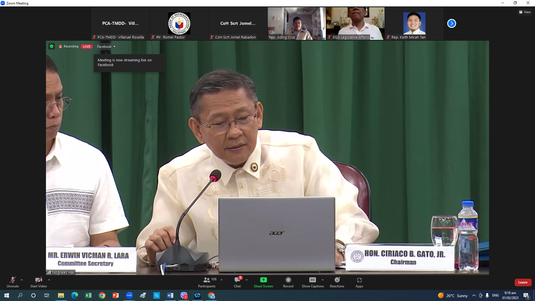The image size is (535, 301).
Task: Select Ptr Romel Pastor participant tile
Action: coord(179,24)
